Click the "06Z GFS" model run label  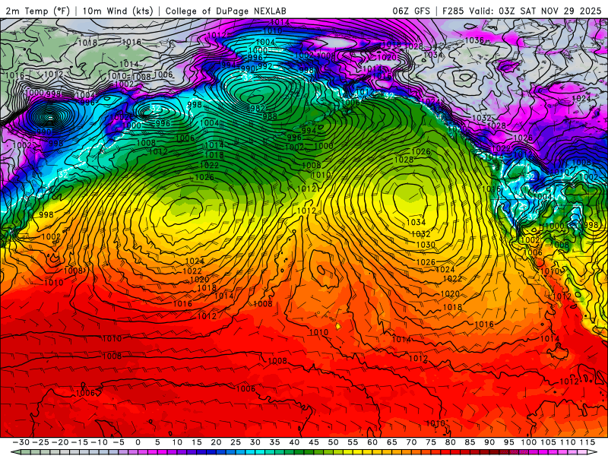[411, 11]
